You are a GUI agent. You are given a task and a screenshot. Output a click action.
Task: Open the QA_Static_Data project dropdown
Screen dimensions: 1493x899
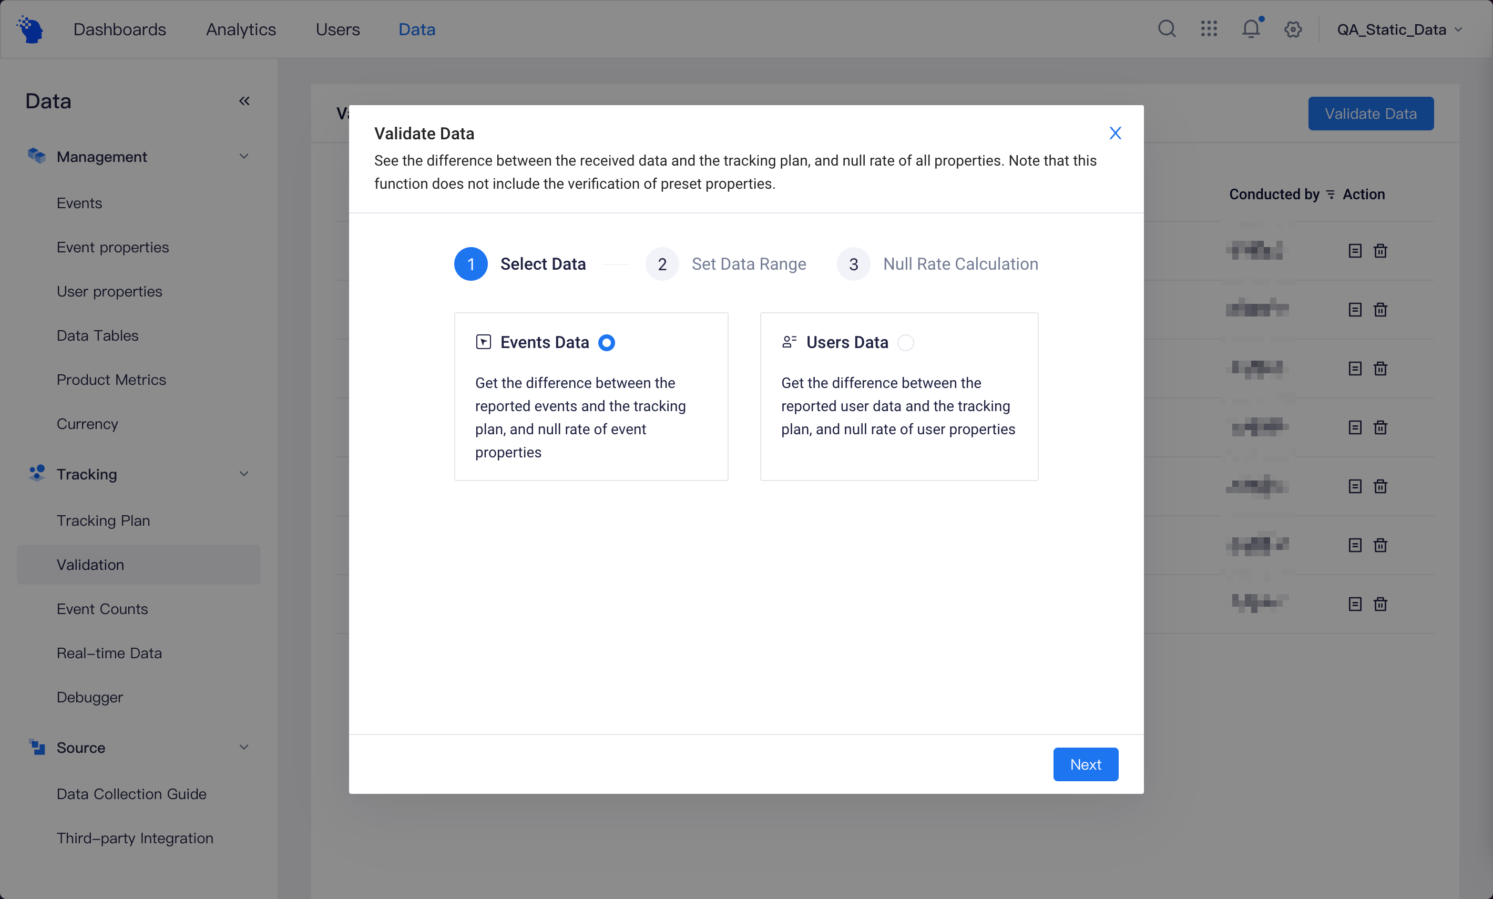pos(1397,28)
